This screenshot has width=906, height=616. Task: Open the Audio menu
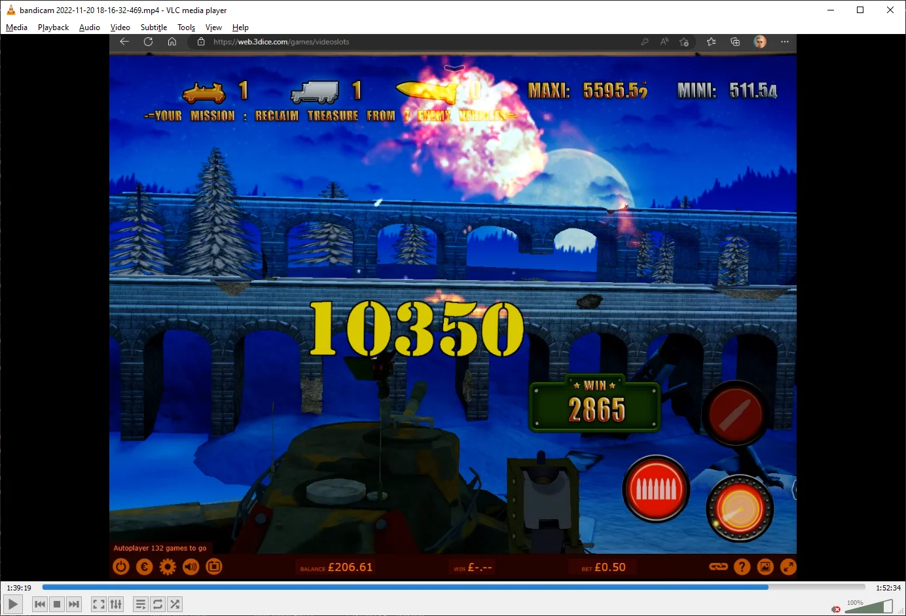pos(90,27)
